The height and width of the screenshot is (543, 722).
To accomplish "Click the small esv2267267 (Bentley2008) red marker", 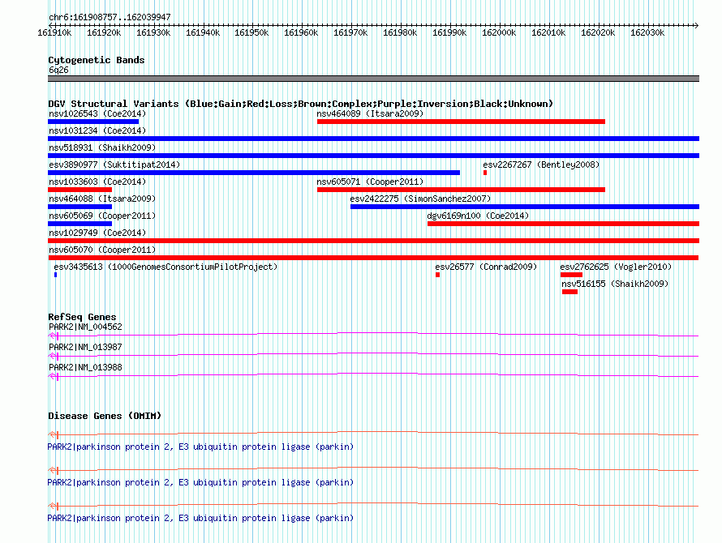I will pyautogui.click(x=485, y=173).
